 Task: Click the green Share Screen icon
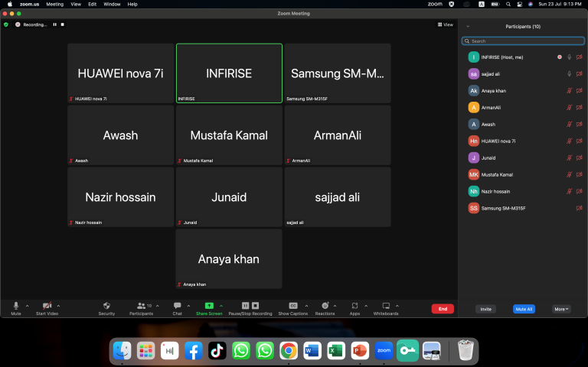coord(209,306)
